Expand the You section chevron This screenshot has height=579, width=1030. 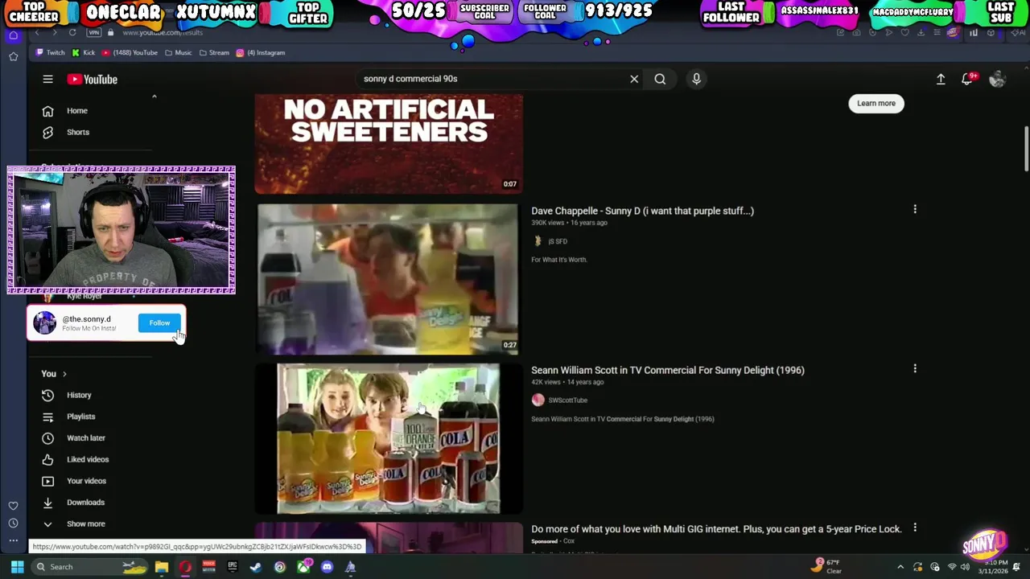pyautogui.click(x=64, y=374)
